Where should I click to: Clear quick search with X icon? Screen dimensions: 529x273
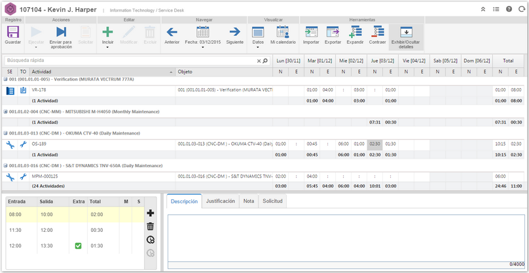click(259, 61)
